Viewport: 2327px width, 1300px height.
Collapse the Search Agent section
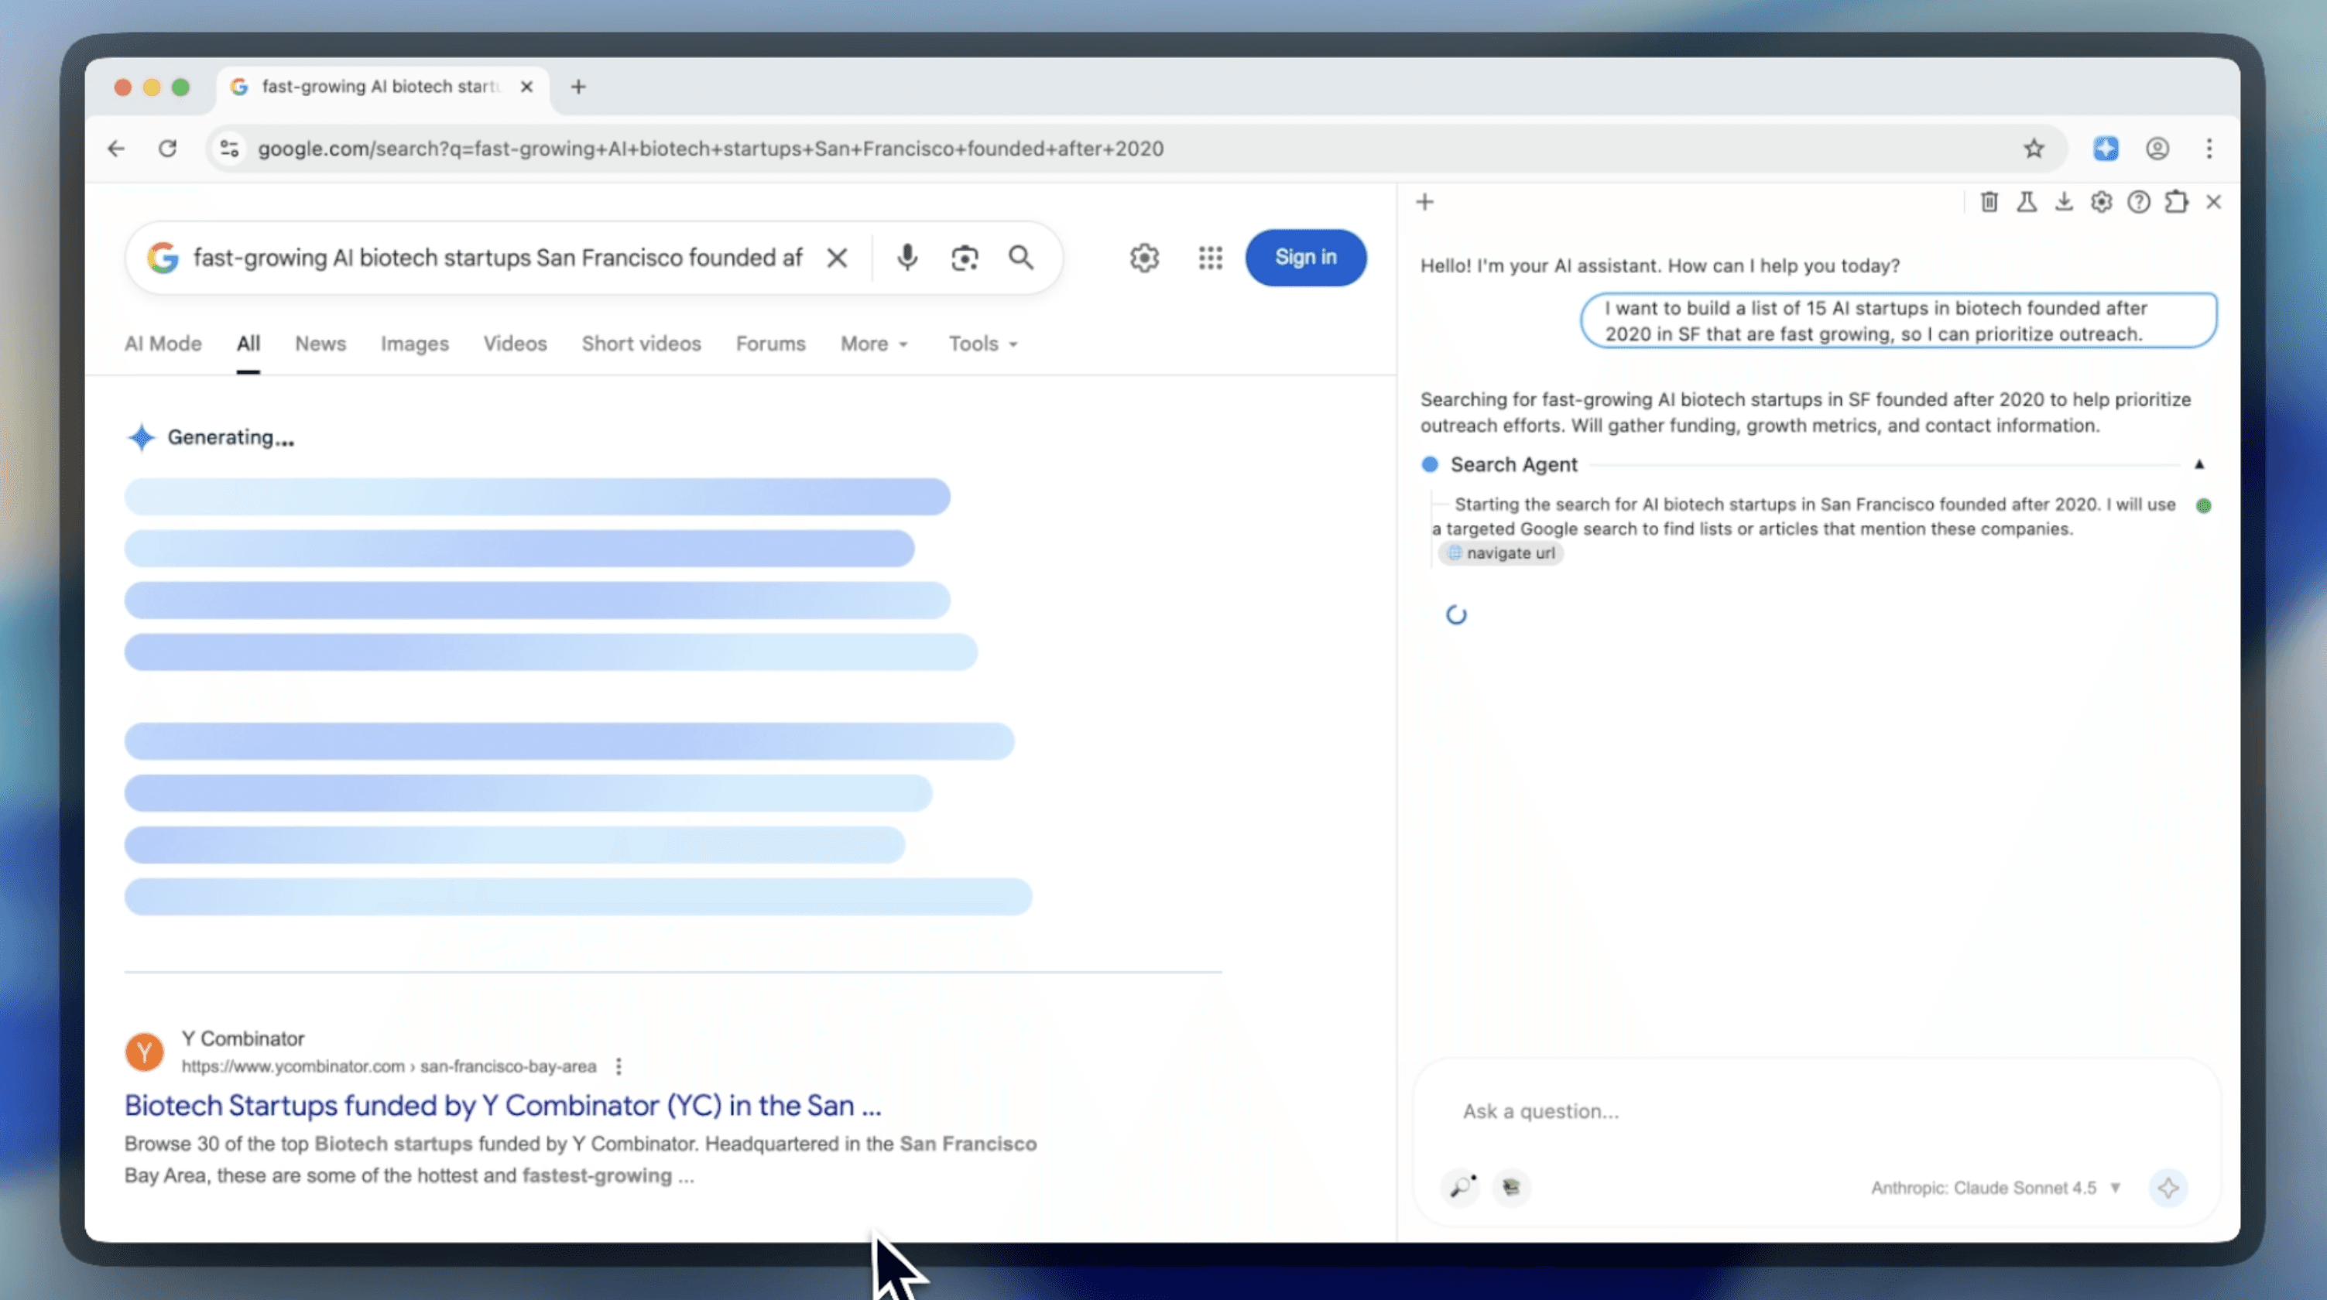(2198, 465)
